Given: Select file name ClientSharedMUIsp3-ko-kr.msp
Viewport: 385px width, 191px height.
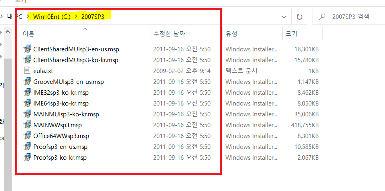Looking at the screenshot, I should tap(76, 60).
